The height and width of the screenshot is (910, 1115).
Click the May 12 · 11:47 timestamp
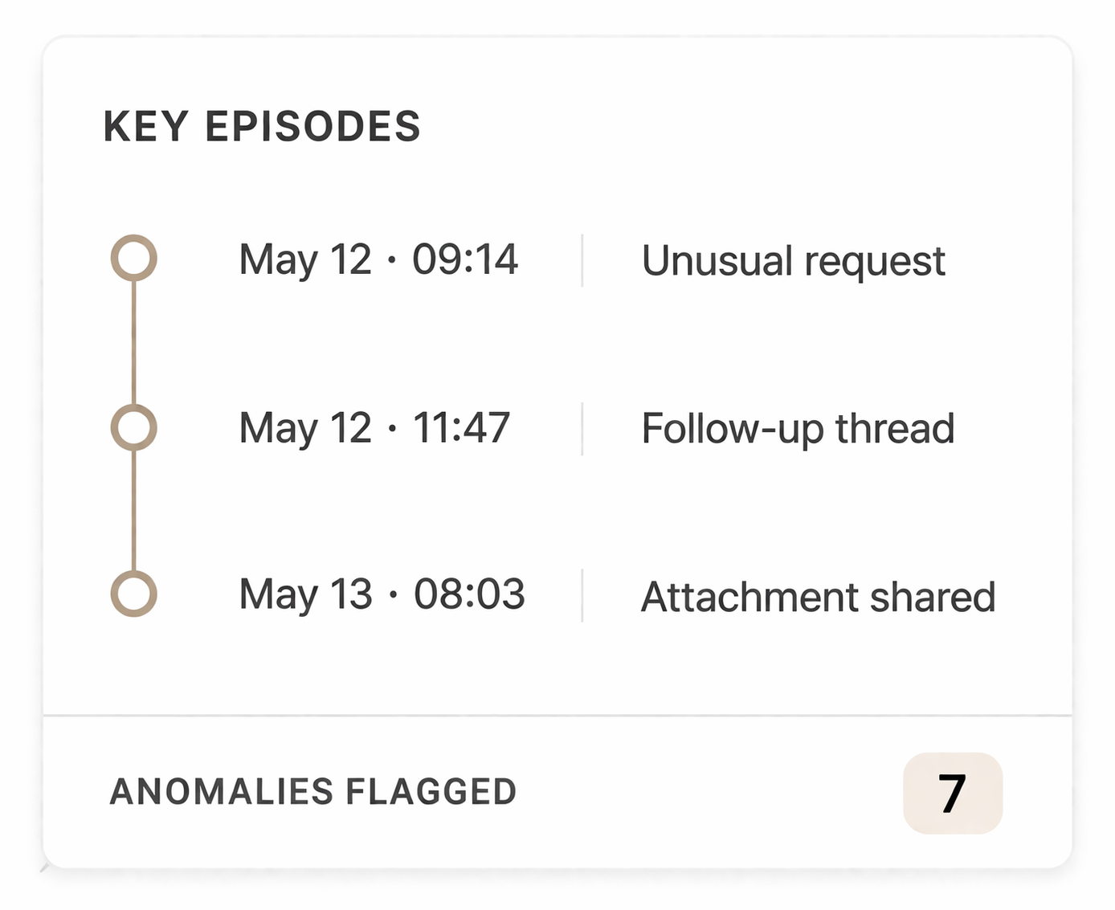[x=375, y=428]
